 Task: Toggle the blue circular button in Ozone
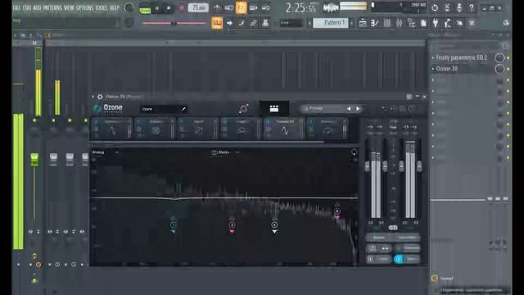(399, 259)
